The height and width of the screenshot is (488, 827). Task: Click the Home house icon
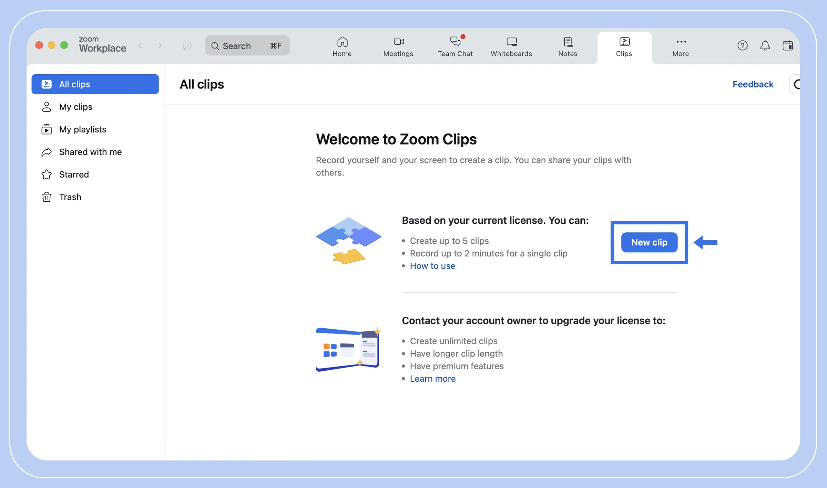click(x=342, y=42)
